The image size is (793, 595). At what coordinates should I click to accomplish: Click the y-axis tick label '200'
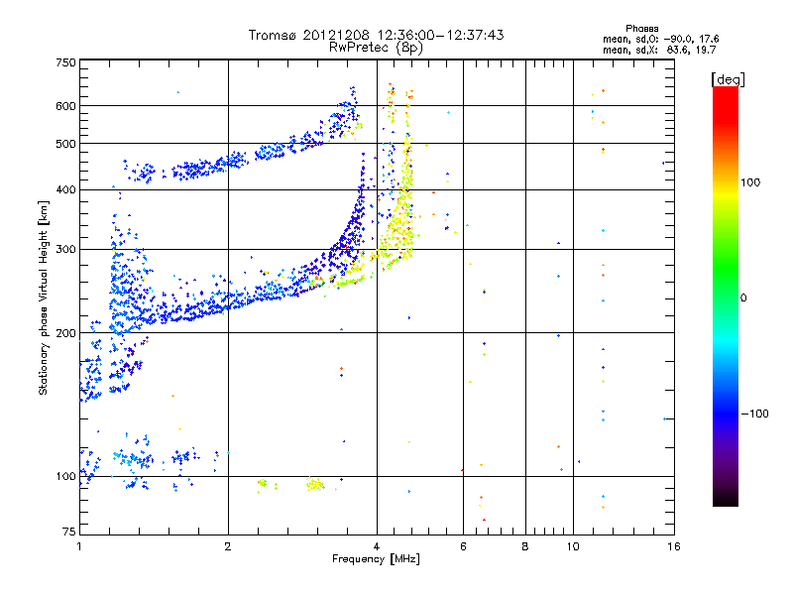click(x=65, y=333)
